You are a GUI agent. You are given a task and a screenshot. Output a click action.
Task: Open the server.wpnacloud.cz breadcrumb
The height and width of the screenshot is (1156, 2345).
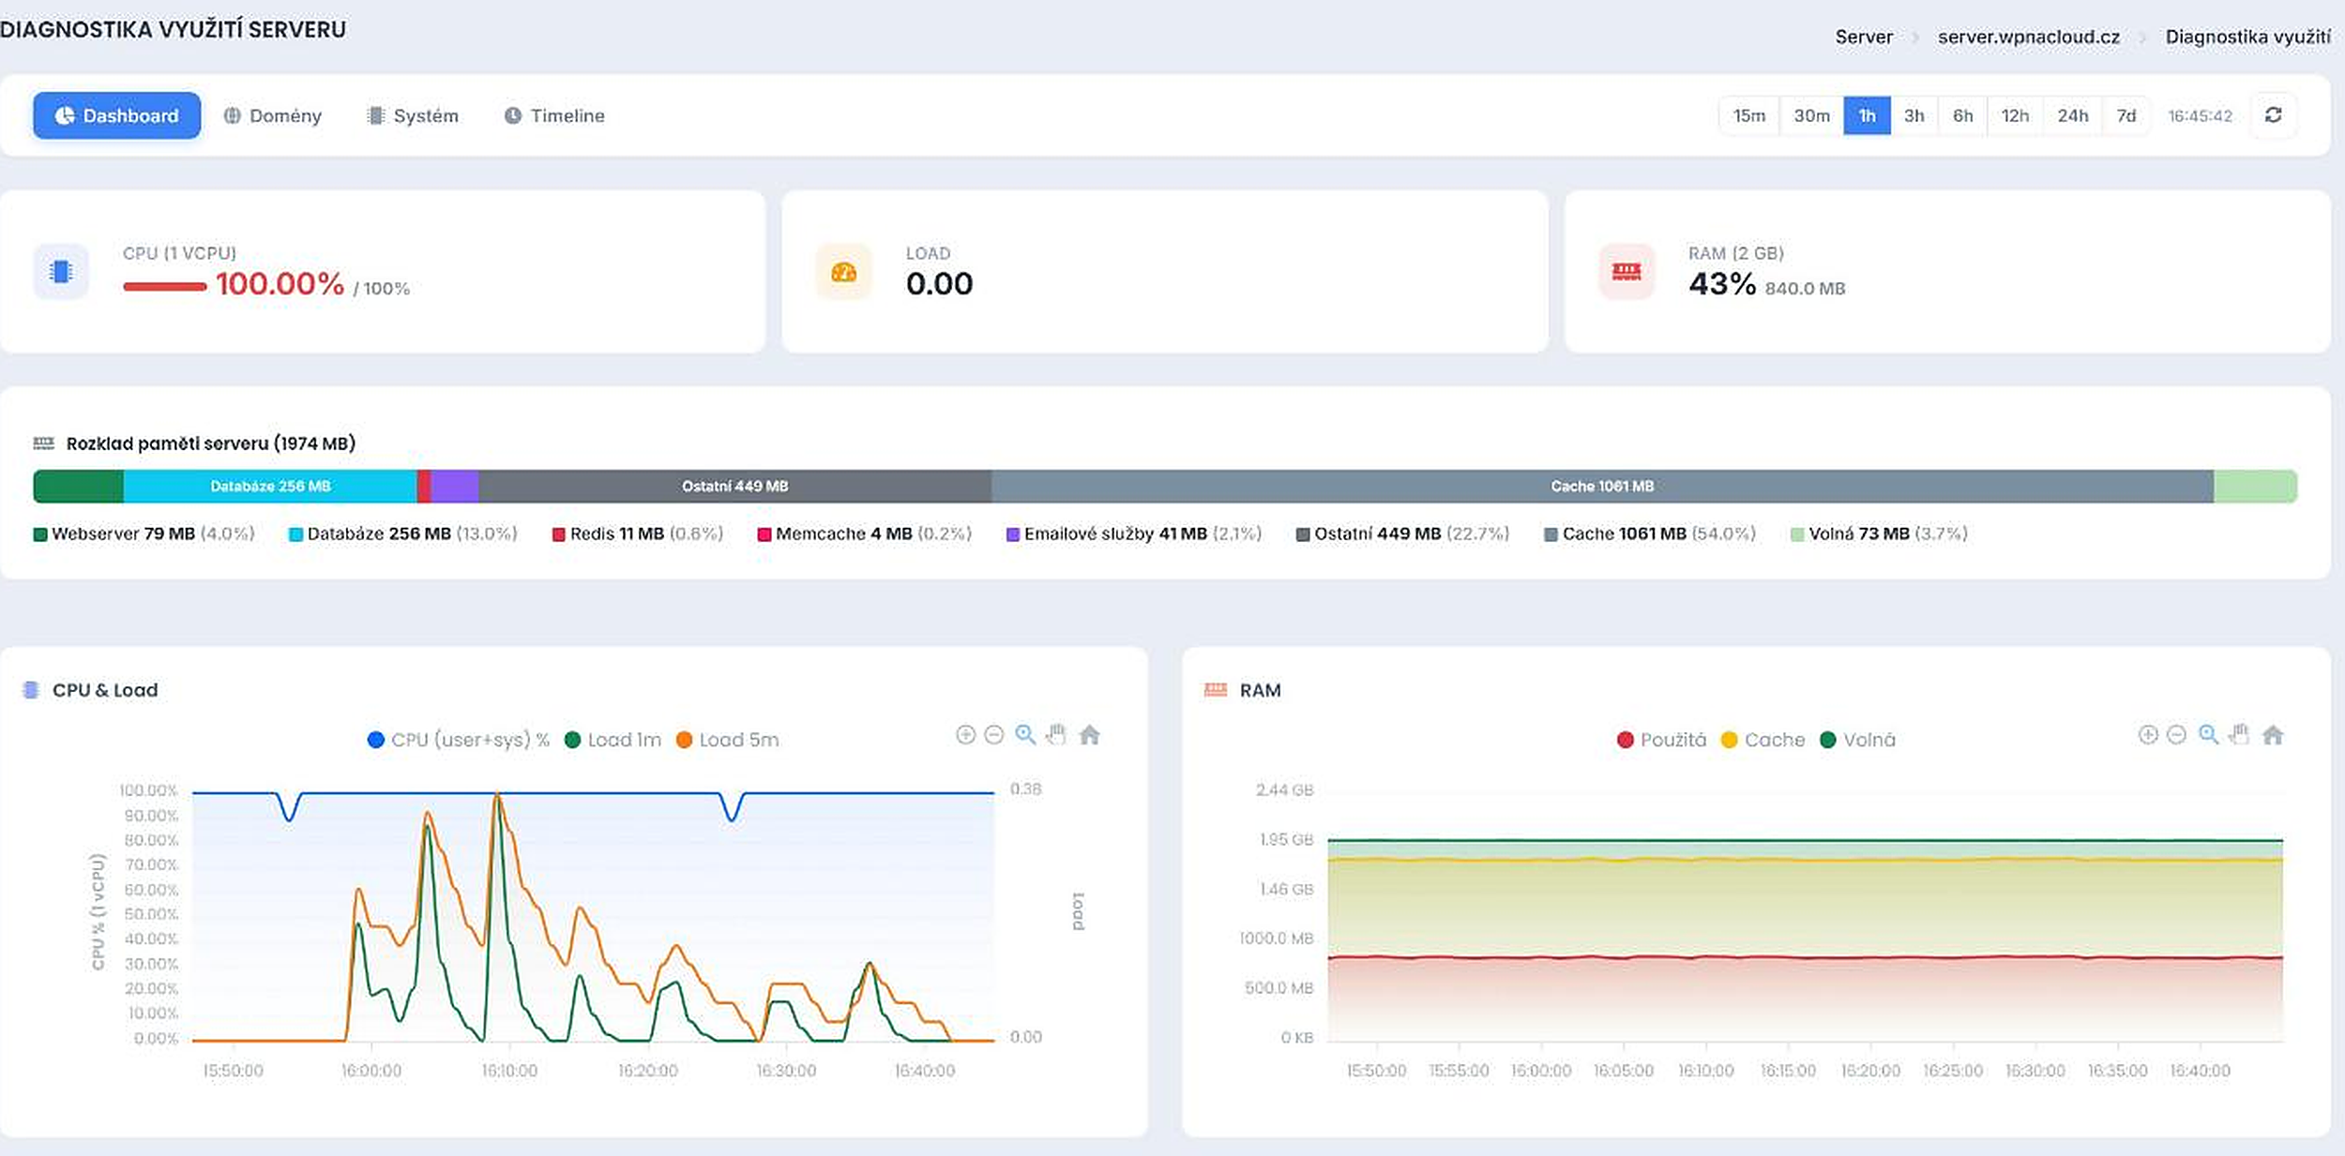(2029, 37)
